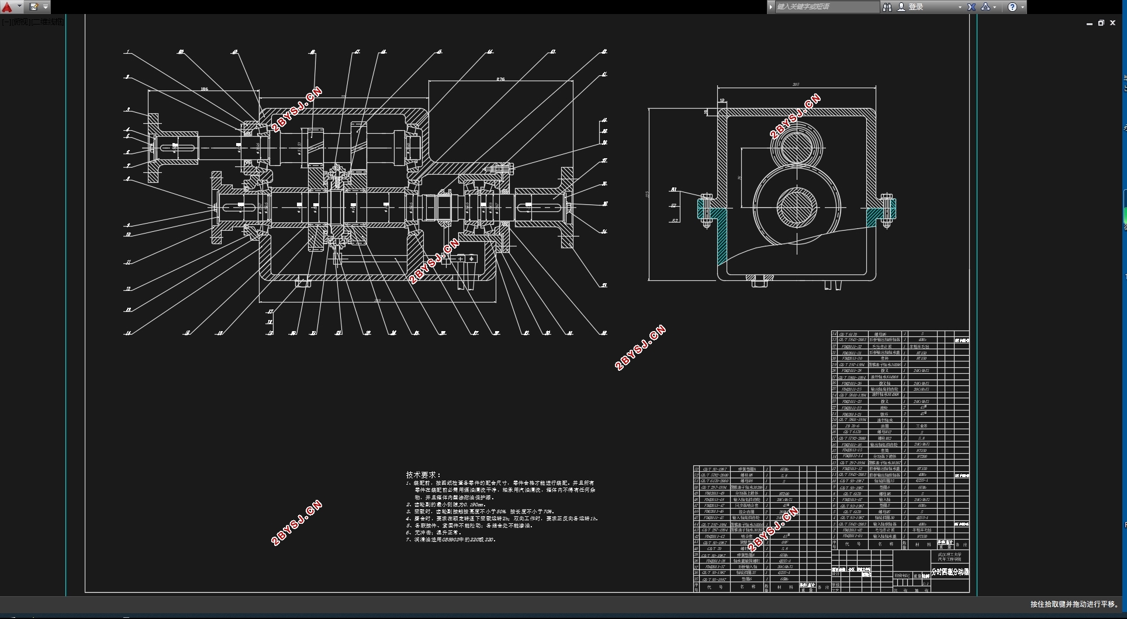Image resolution: width=1127 pixels, height=619 pixels.
Task: Click the 分时四驱分动器 title block text
Action: click(950, 572)
